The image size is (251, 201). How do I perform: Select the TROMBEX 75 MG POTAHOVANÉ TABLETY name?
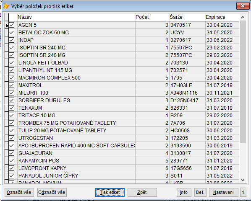point(76,123)
